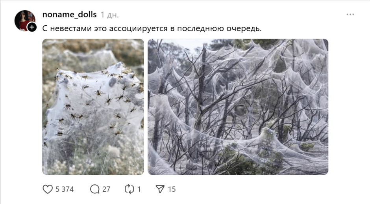Screen dimensions: 370x204
Task: View the spiders on web photo
Action: (x=93, y=107)
